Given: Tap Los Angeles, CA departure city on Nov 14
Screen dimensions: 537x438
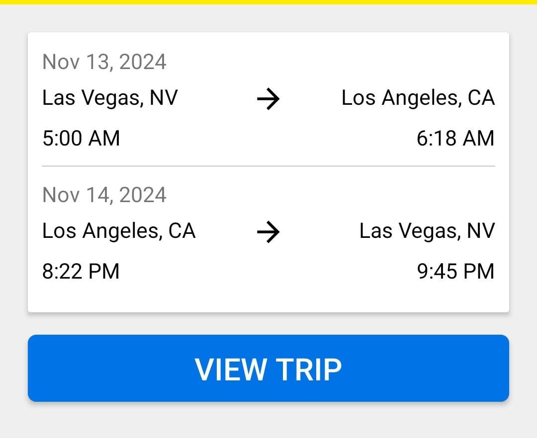Looking at the screenshot, I should (x=119, y=231).
